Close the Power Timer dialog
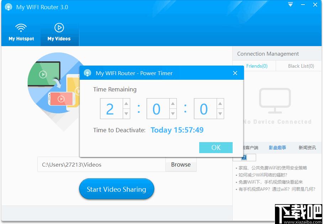 (x=235, y=73)
